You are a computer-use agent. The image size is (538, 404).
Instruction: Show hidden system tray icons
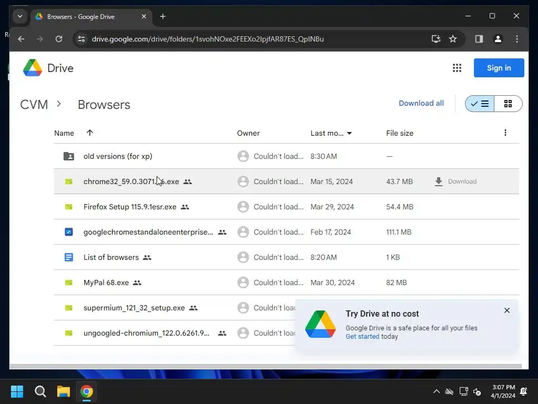[x=437, y=391]
